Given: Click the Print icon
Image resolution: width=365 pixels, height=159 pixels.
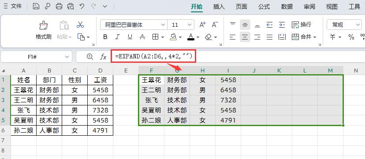Looking at the screenshot, I should coord(59,7).
